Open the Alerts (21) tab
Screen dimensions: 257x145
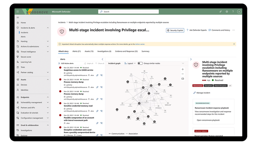click(x=76, y=51)
